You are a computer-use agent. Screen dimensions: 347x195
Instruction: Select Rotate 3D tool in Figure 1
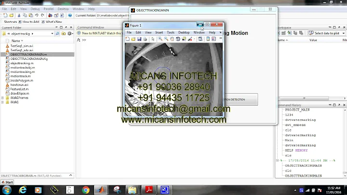178,39
